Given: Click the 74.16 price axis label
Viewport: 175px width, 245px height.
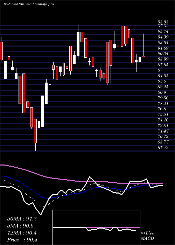Looking at the screenshot, I should tap(163, 120).
